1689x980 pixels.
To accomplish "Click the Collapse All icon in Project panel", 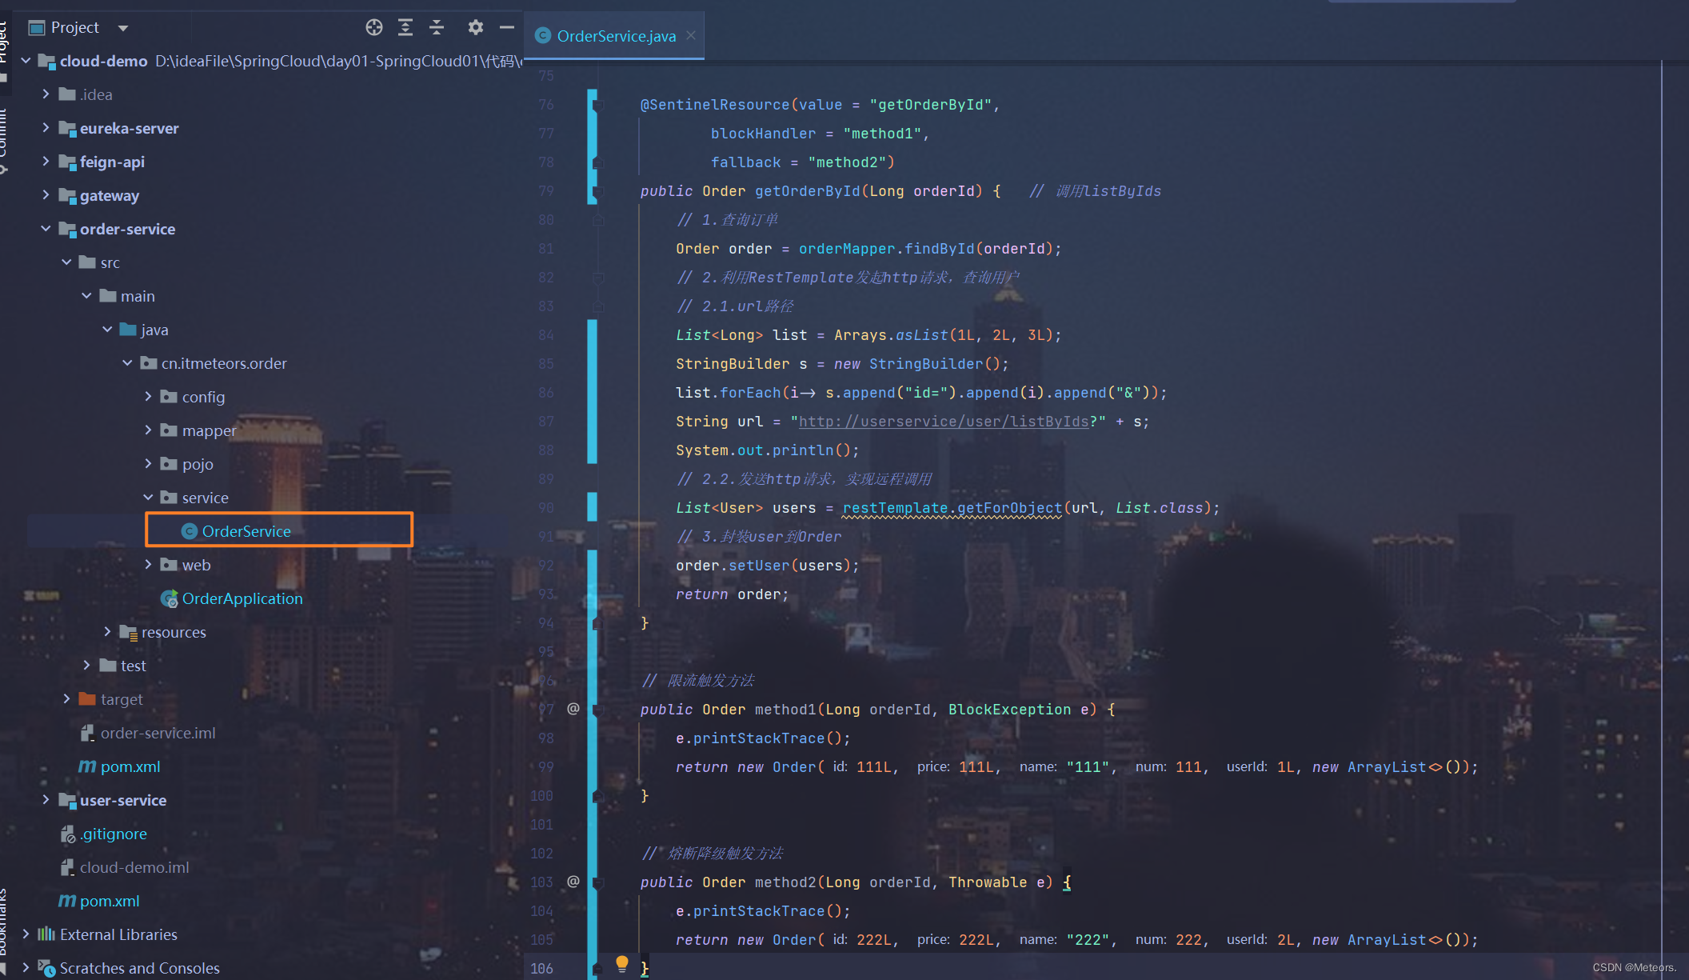I will [x=437, y=27].
